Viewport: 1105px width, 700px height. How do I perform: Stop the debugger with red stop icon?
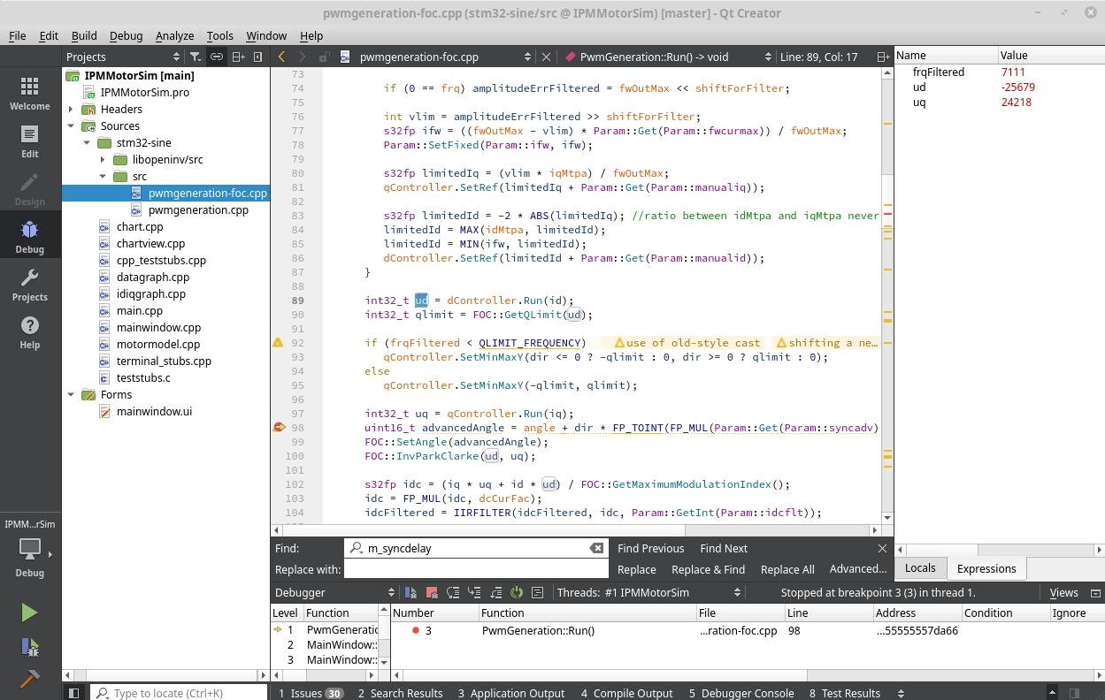click(x=432, y=592)
